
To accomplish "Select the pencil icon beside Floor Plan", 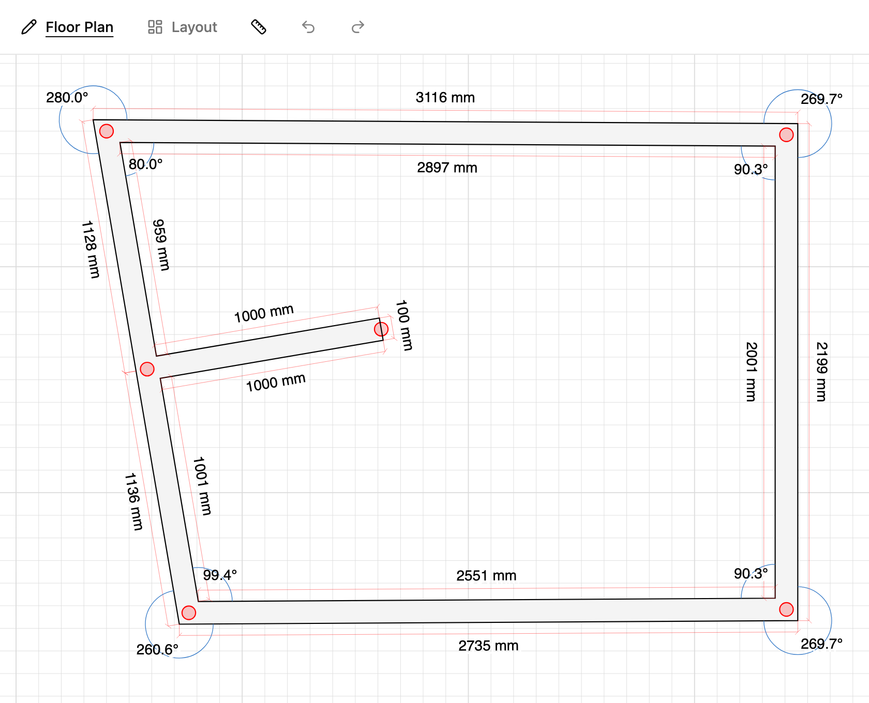I will [x=29, y=27].
